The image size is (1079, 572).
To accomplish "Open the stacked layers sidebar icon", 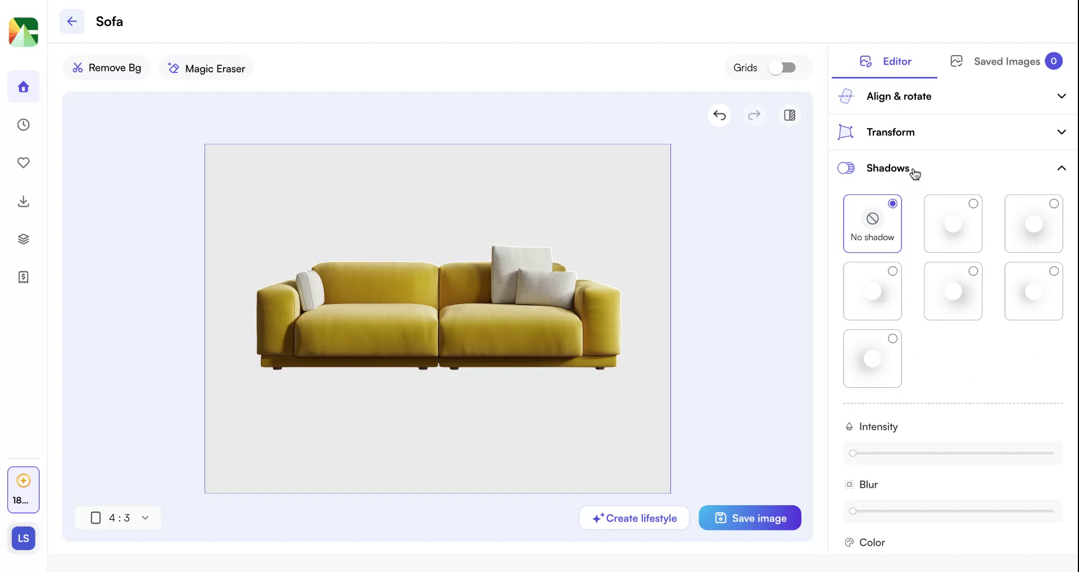I will 23,238.
